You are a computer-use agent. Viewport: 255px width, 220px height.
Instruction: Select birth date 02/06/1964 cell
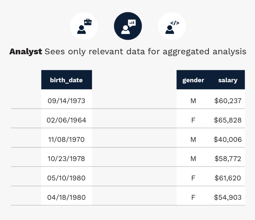pyautogui.click(x=66, y=120)
